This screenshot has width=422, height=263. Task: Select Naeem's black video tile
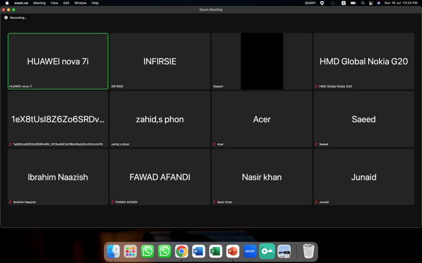pos(262,61)
